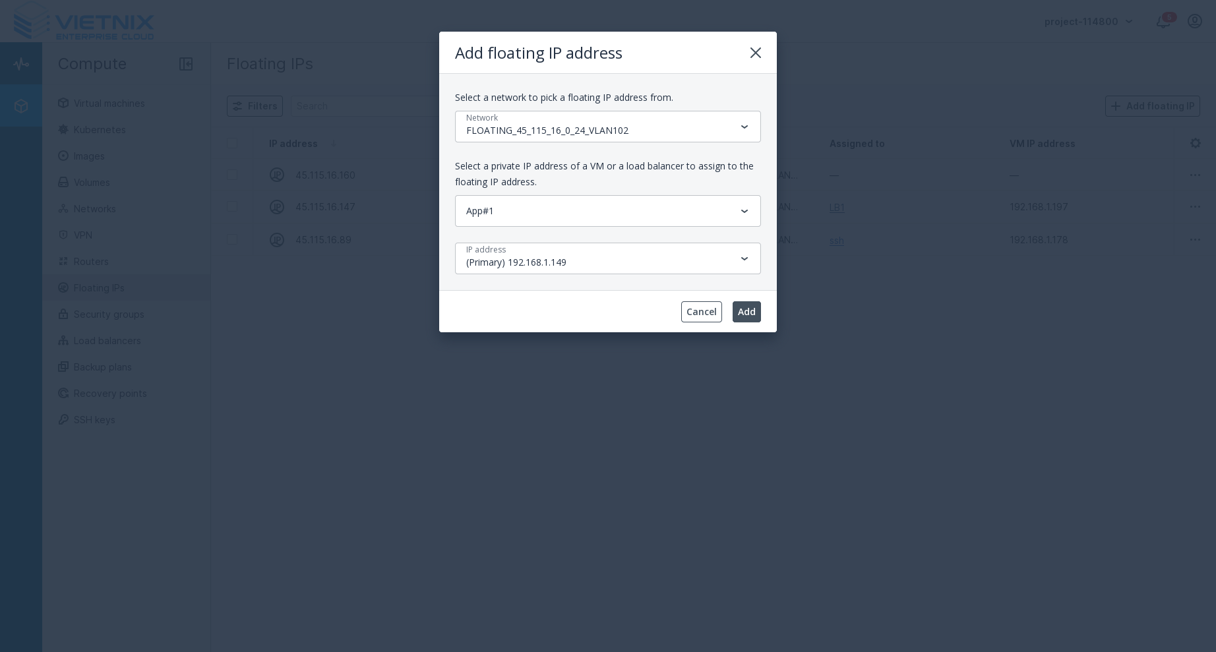This screenshot has height=652, width=1216.
Task: Open the table column settings gear
Action: pyautogui.click(x=1196, y=143)
